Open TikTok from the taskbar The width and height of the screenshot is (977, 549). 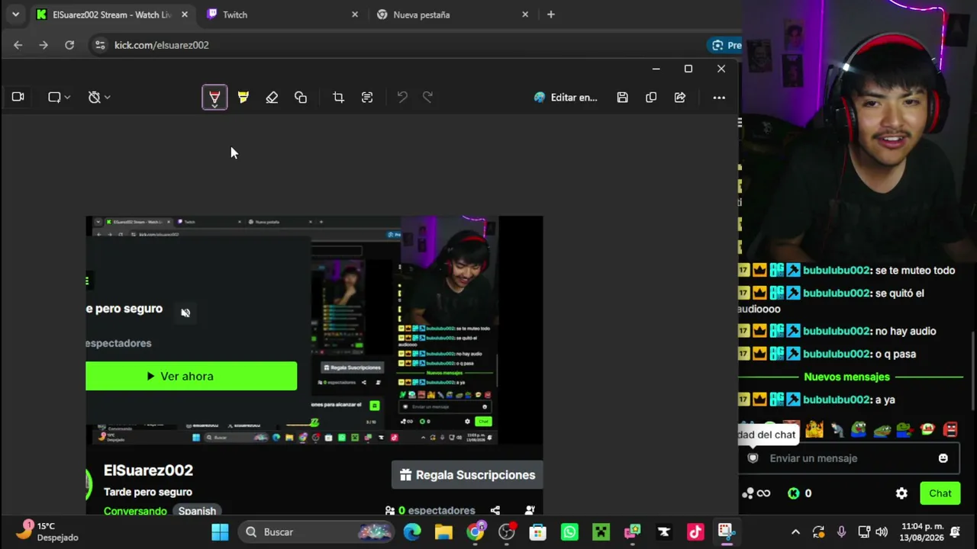coord(695,532)
